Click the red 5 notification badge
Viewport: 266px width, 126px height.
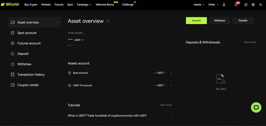coord(238,3)
